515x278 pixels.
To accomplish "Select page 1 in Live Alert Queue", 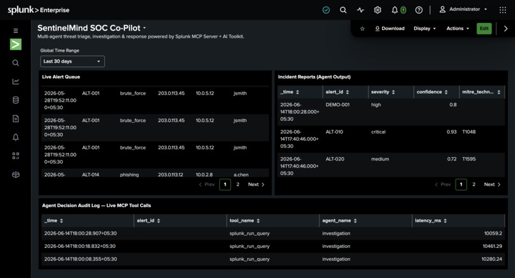I will [225, 184].
